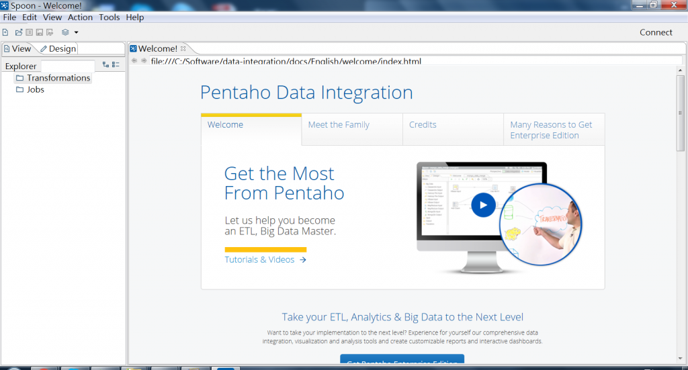Select Jobs in the tree

coord(36,89)
